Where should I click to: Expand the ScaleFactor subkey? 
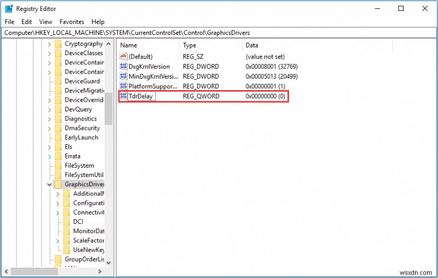click(x=58, y=241)
